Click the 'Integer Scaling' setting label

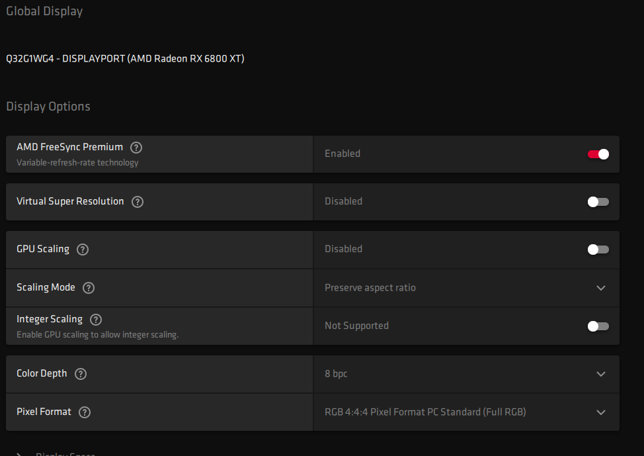[50, 319]
